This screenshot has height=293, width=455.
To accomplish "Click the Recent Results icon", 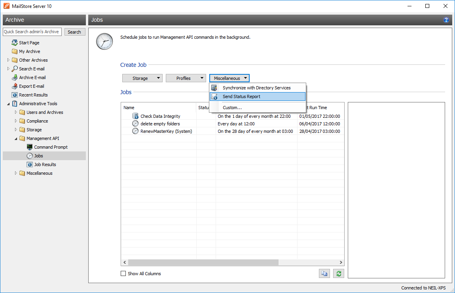I will 15,95.
